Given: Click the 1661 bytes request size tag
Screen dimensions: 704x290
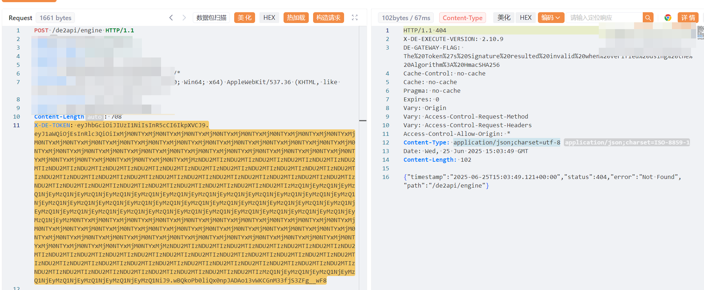Looking at the screenshot, I should click(x=55, y=18).
